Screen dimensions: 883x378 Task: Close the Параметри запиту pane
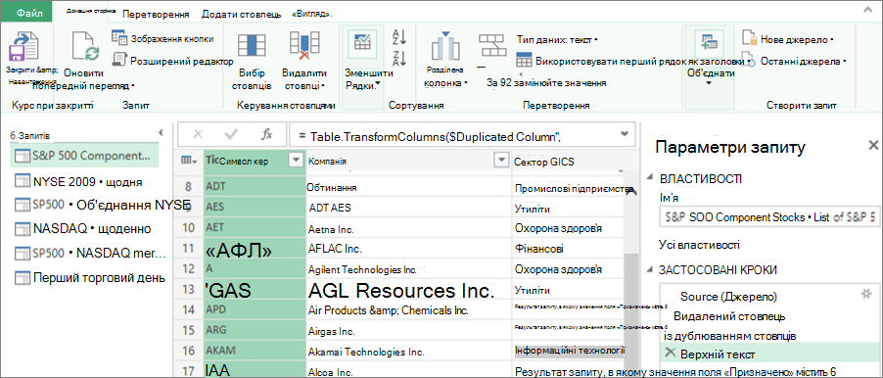(873, 145)
